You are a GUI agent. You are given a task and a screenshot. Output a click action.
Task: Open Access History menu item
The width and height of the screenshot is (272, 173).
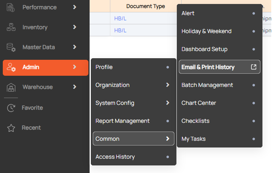click(115, 157)
